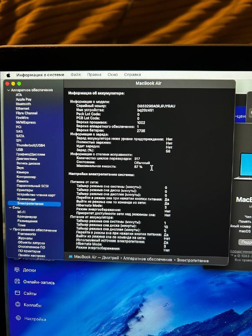Select Thunderbolt/USB4 in the sidebar

(x=31, y=145)
